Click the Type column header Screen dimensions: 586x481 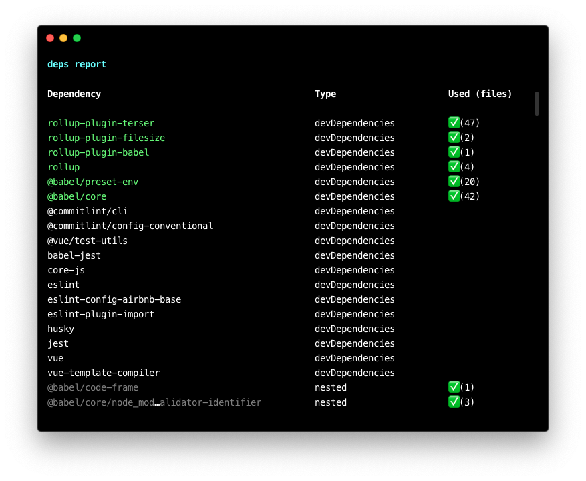pos(325,94)
